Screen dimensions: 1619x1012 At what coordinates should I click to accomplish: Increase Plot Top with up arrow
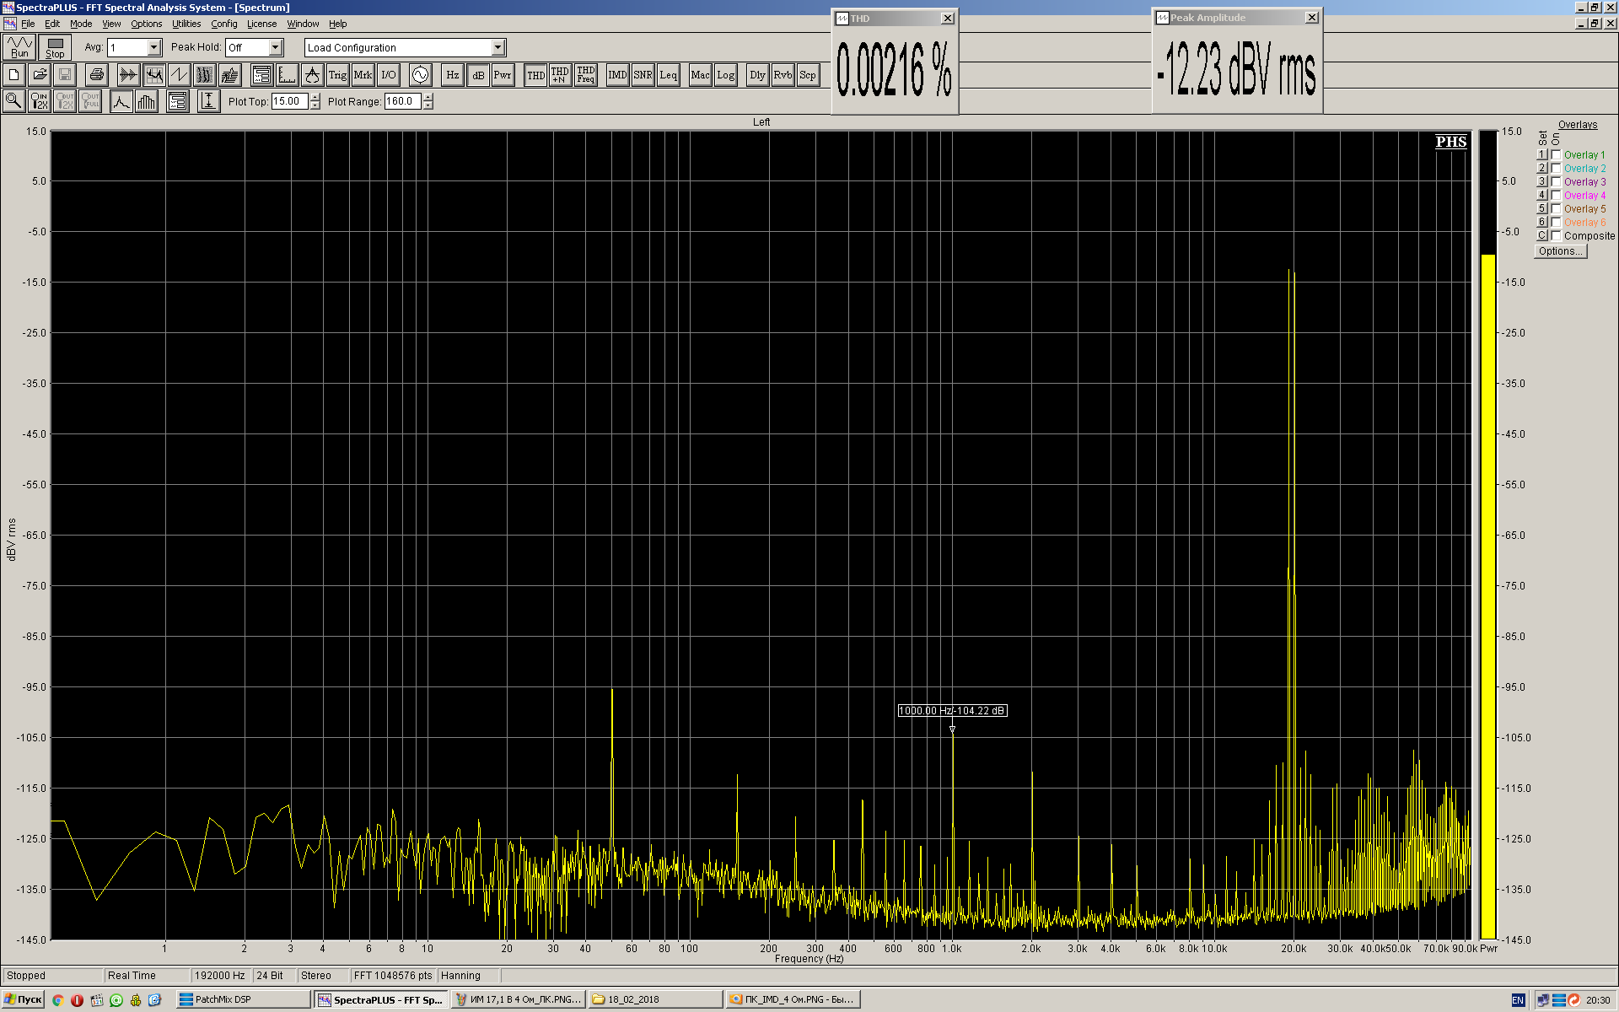coord(315,97)
